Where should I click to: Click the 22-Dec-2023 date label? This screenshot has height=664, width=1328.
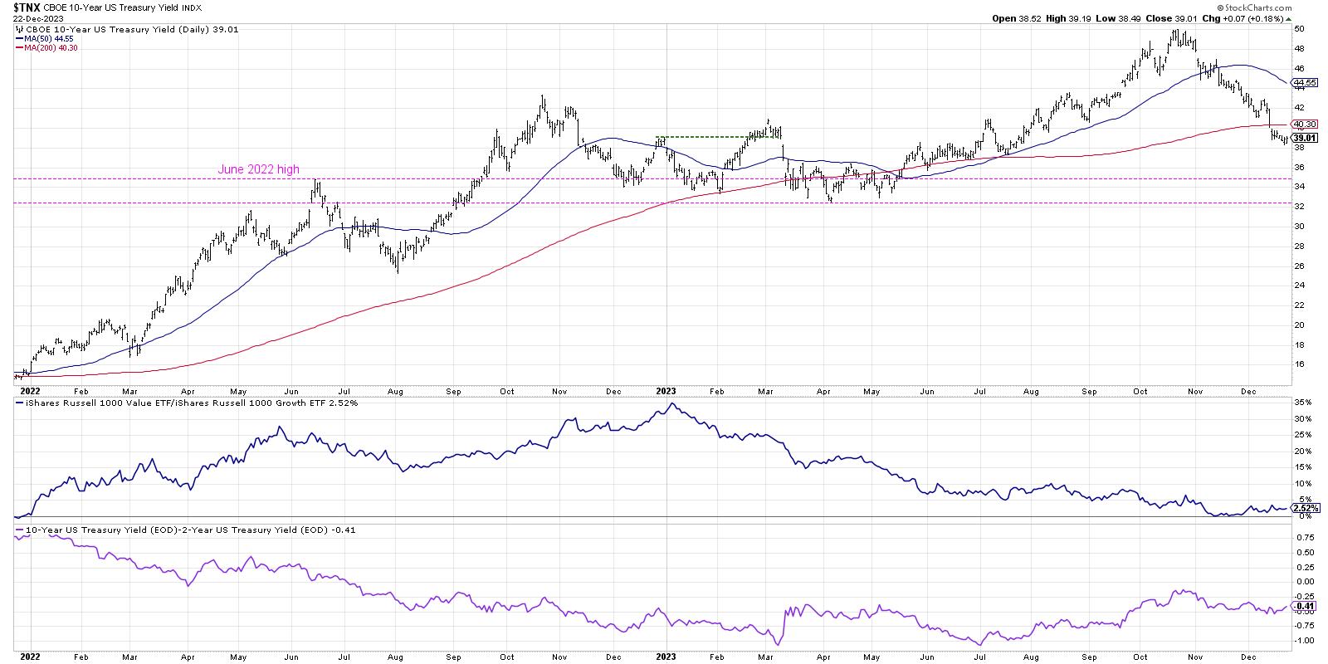37,17
